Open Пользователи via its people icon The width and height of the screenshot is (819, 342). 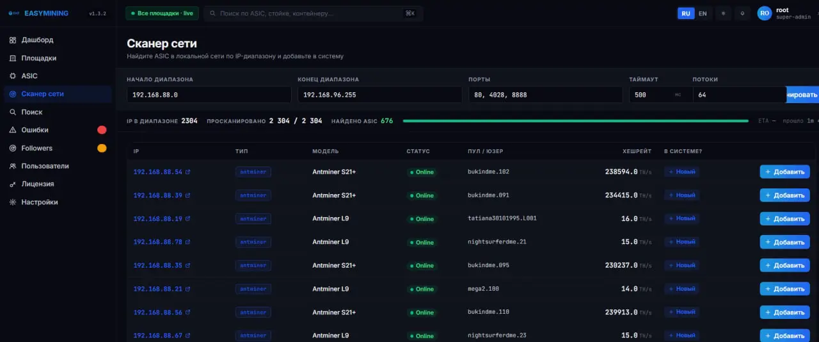13,166
